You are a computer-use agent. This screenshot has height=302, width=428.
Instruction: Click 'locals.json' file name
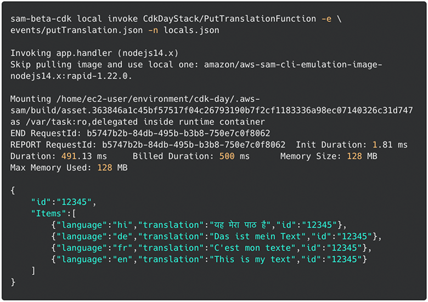pyautogui.click(x=192, y=30)
